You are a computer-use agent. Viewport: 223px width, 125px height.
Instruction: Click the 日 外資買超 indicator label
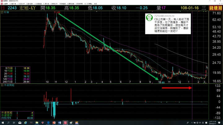pyautogui.click(x=8, y=85)
